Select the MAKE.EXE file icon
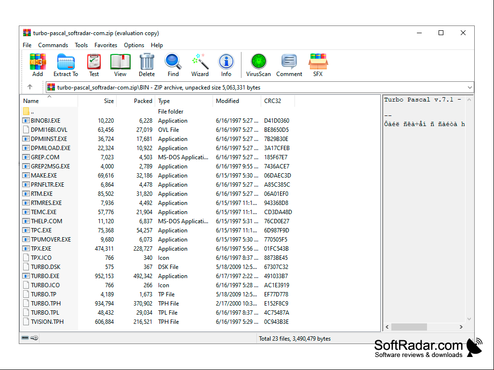 [26, 175]
